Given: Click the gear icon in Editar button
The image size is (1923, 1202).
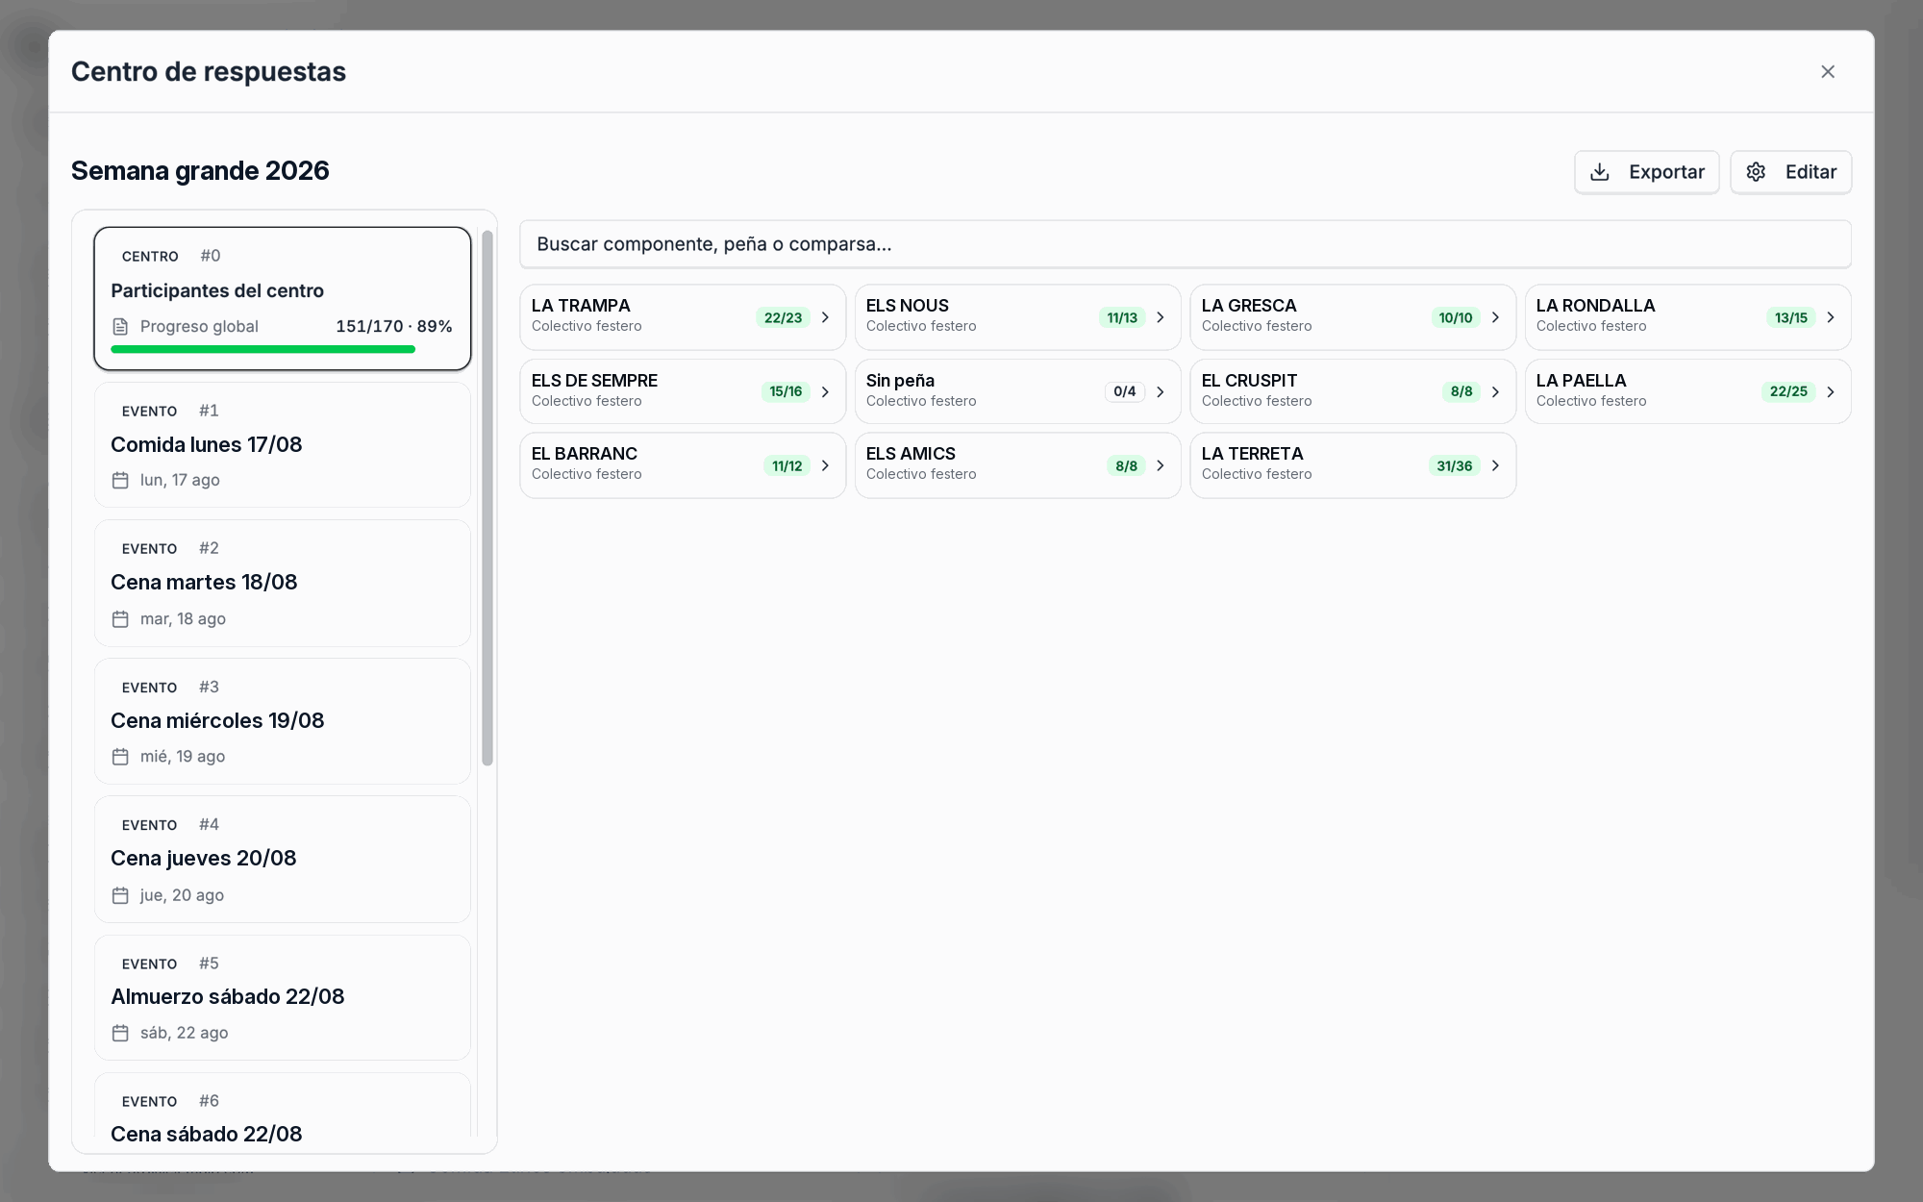Looking at the screenshot, I should coord(1756,172).
